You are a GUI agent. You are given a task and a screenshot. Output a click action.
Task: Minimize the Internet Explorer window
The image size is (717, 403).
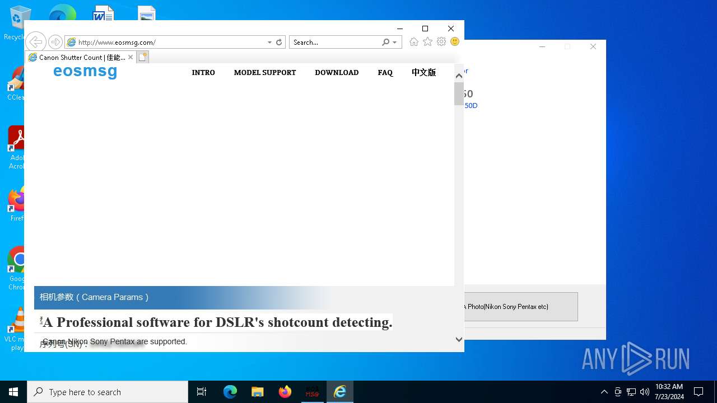pyautogui.click(x=400, y=29)
